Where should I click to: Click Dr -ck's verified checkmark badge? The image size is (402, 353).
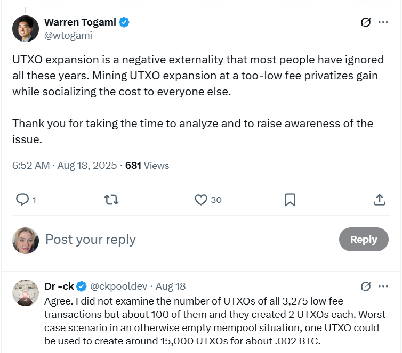pos(82,286)
